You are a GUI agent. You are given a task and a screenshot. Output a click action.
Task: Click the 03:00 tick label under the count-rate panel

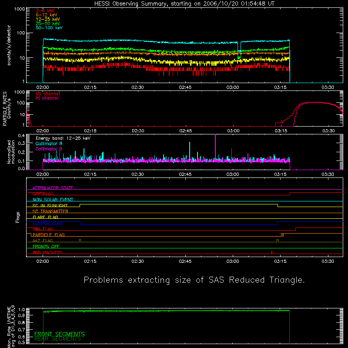(x=233, y=87)
